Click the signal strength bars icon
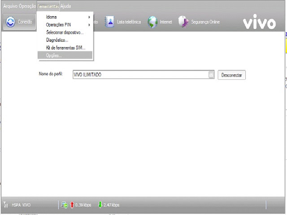287x215 pixels. (x=5, y=205)
